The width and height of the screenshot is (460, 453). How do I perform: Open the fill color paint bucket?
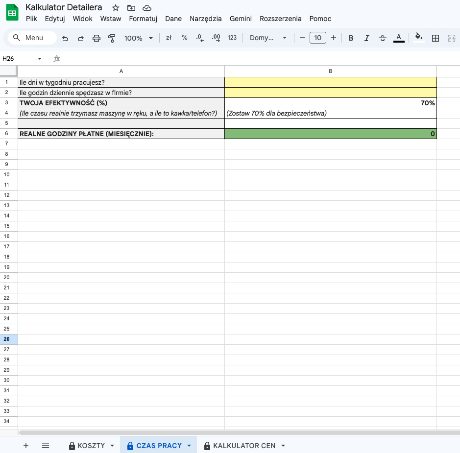[418, 38]
